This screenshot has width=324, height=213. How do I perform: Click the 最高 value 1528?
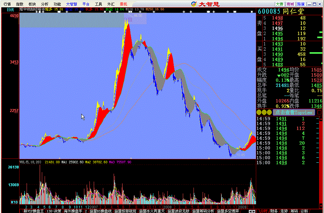[x=317, y=80]
